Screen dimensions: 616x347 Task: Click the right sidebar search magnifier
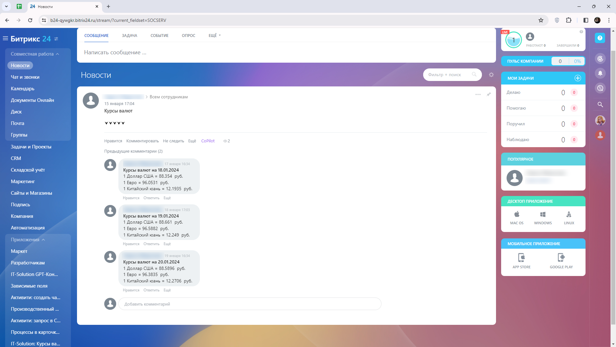[600, 104]
